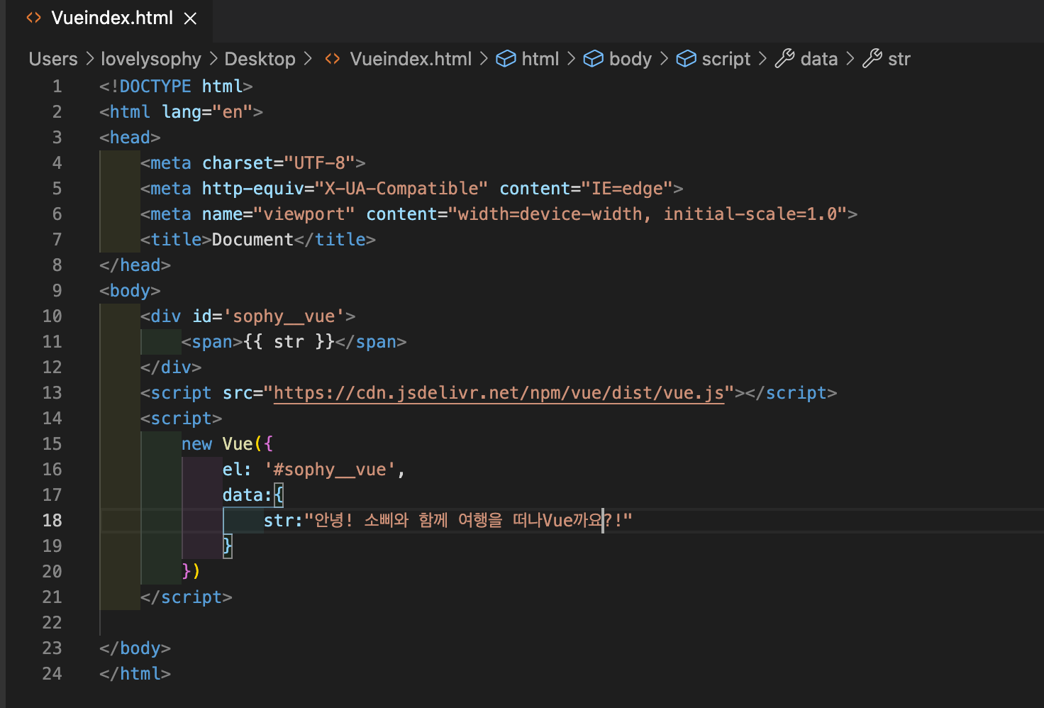Image resolution: width=1044 pixels, height=708 pixels.
Task: Click the wrench icon beside data breadcrumb
Action: [784, 59]
